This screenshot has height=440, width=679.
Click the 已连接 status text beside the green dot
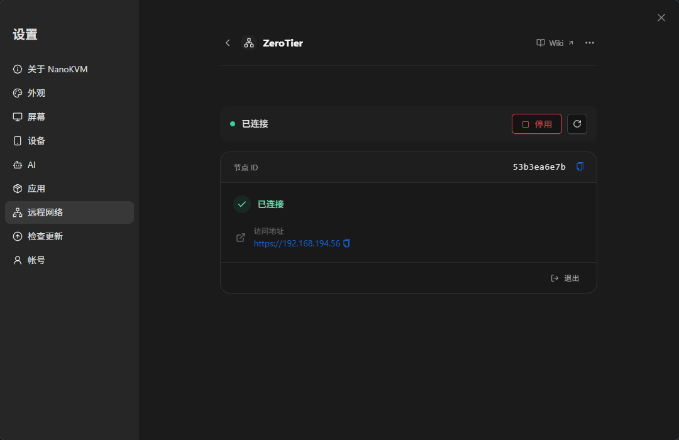point(255,124)
